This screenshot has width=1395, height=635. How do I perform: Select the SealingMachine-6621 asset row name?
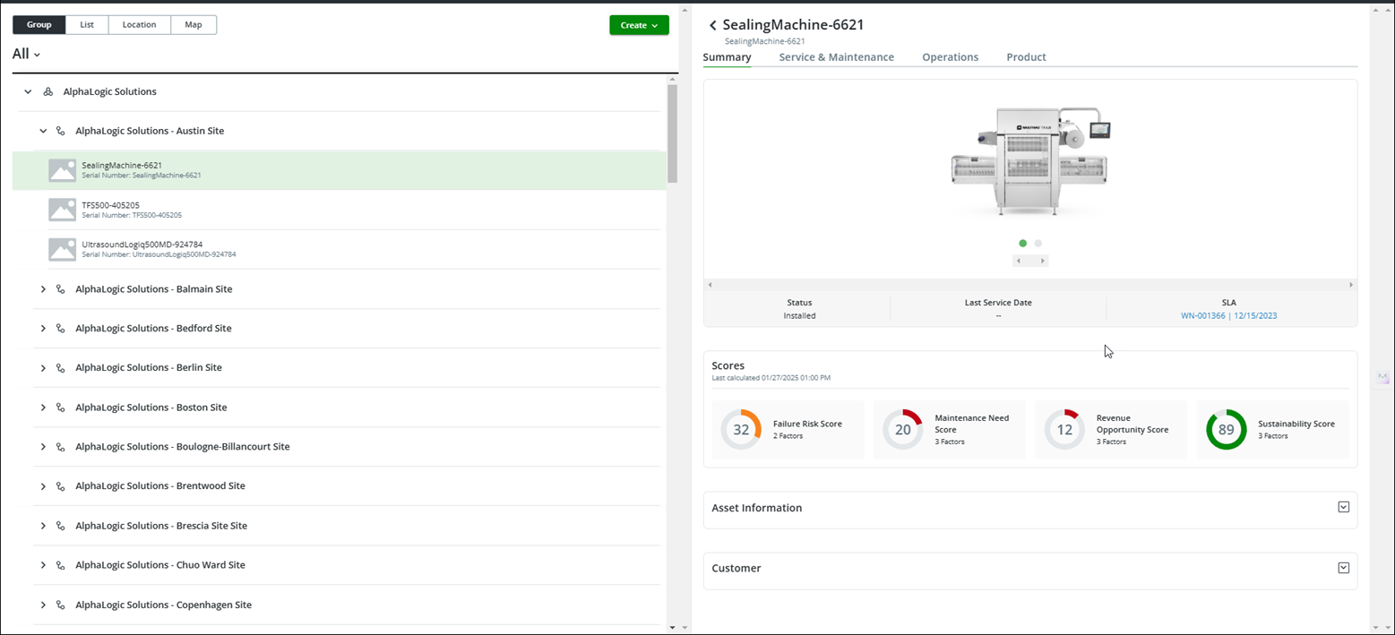click(x=122, y=165)
